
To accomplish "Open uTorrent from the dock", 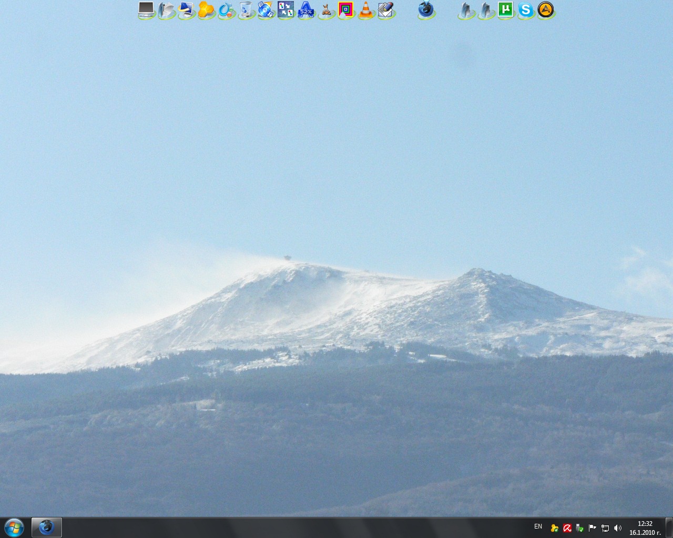I will click(505, 10).
